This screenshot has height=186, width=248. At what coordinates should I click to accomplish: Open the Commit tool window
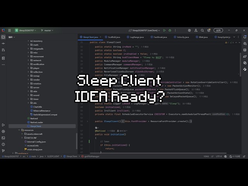[3, 43]
